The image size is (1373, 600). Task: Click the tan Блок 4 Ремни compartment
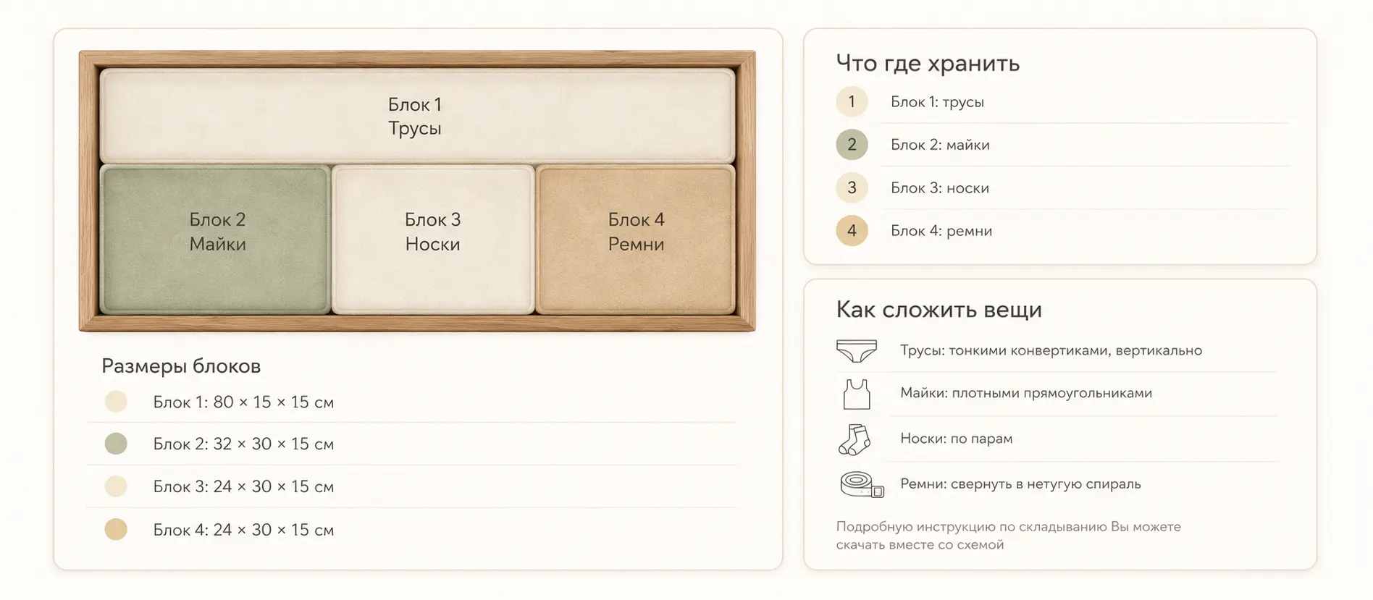(636, 240)
